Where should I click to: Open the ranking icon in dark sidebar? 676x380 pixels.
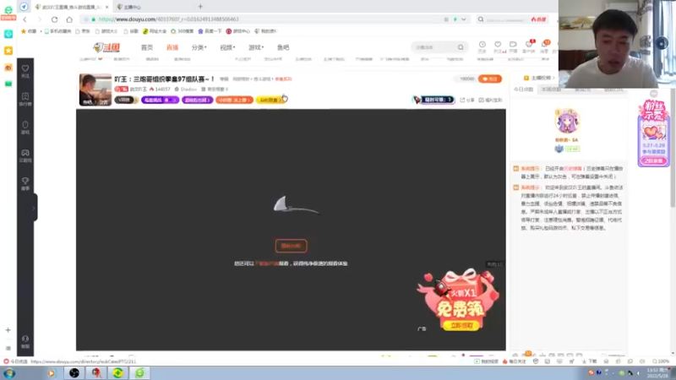pos(25,99)
